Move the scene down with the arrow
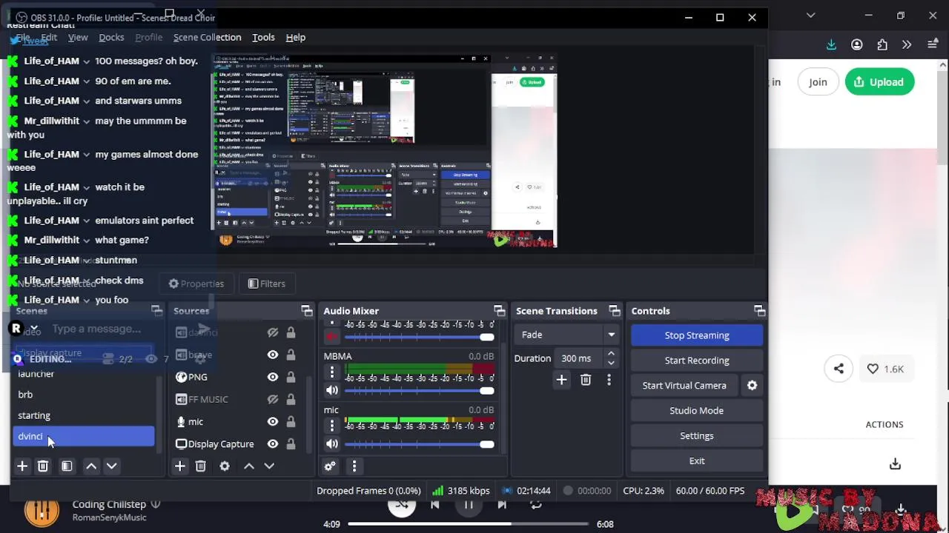The width and height of the screenshot is (949, 533). pos(111,466)
